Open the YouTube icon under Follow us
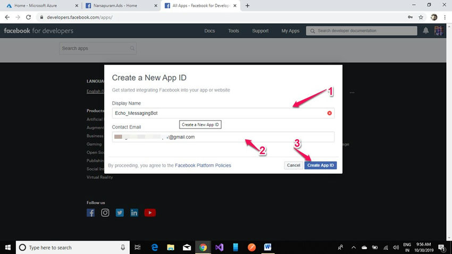The width and height of the screenshot is (452, 254). tap(150, 213)
